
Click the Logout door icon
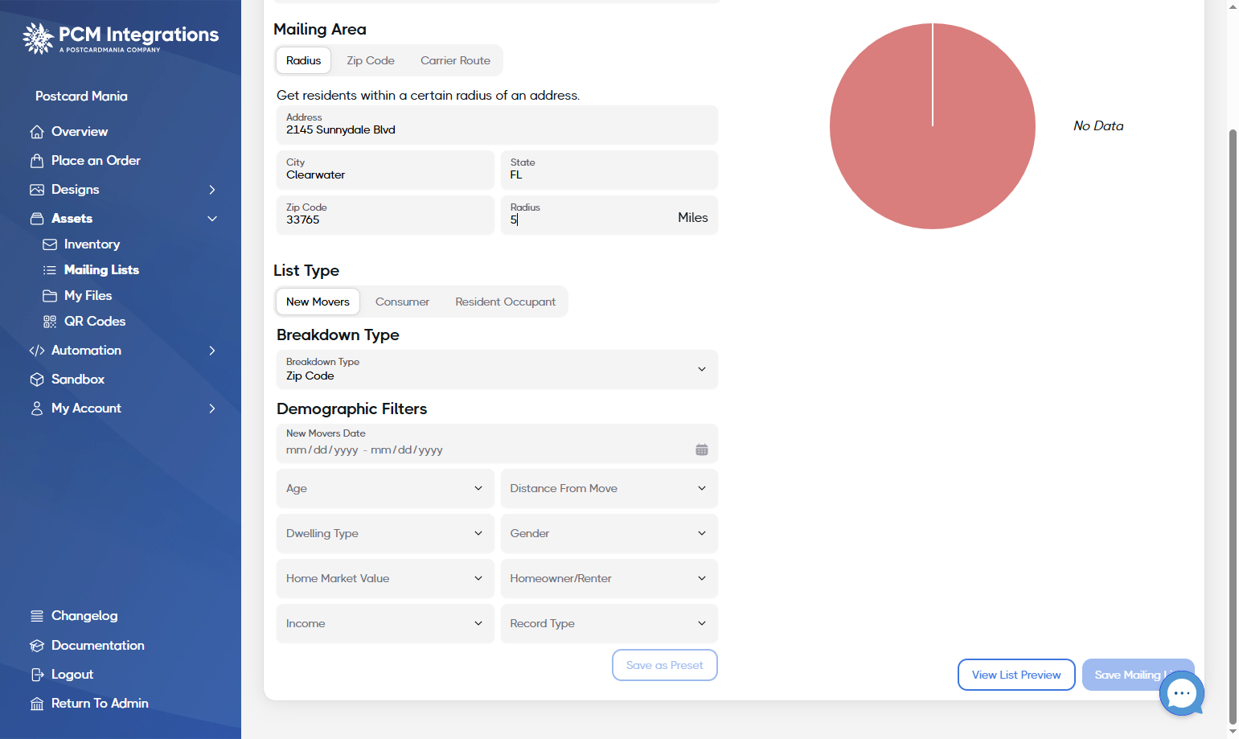37,675
